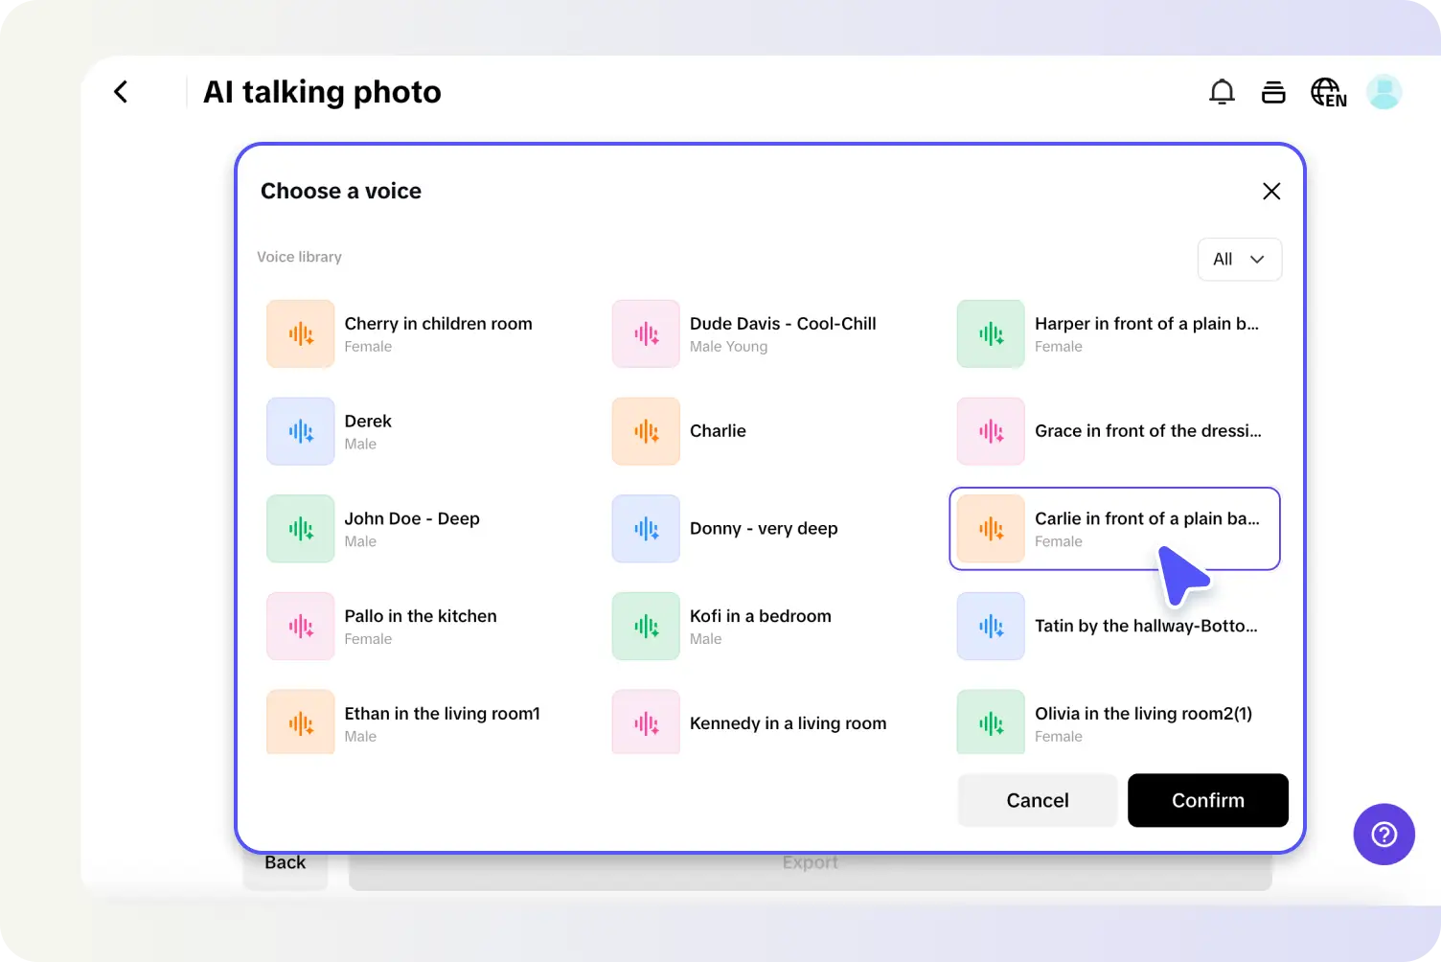1441x962 pixels.
Task: Click the waveform icon next to Derek
Action: pos(300,431)
